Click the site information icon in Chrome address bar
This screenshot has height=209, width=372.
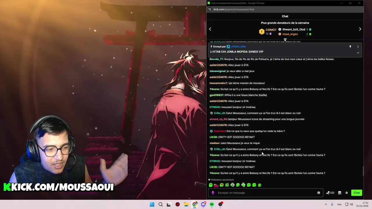point(210,9)
